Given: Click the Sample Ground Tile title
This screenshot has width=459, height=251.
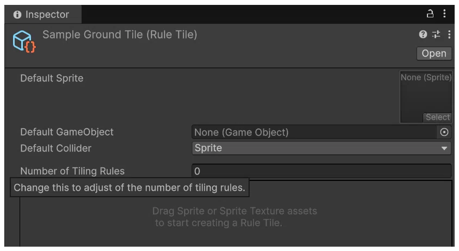Looking at the screenshot, I should (x=120, y=35).
